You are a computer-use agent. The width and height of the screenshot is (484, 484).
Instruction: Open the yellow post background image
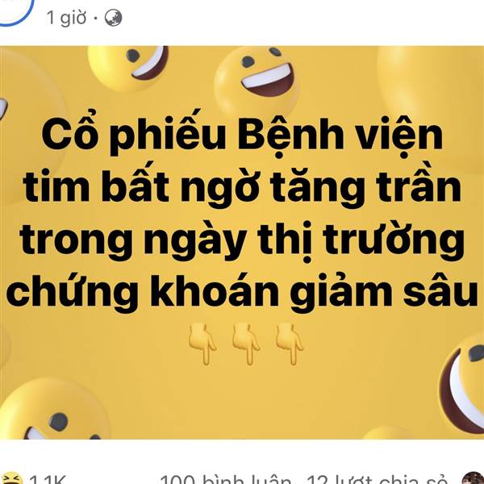[x=242, y=243]
